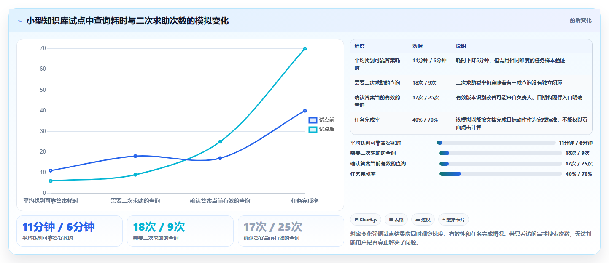This screenshot has width=609, height=263.
Task: Click the 确认答案当前有效的查询 progress bar
Action: 501,164
